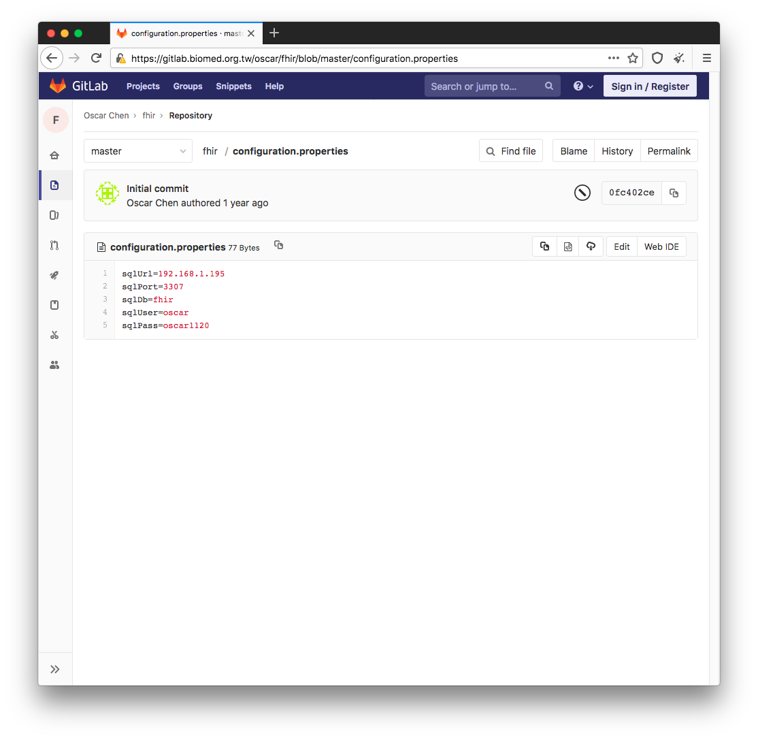Screen dimensions: 758x740
Task: Open the Members sidebar icon
Action: tap(54, 365)
